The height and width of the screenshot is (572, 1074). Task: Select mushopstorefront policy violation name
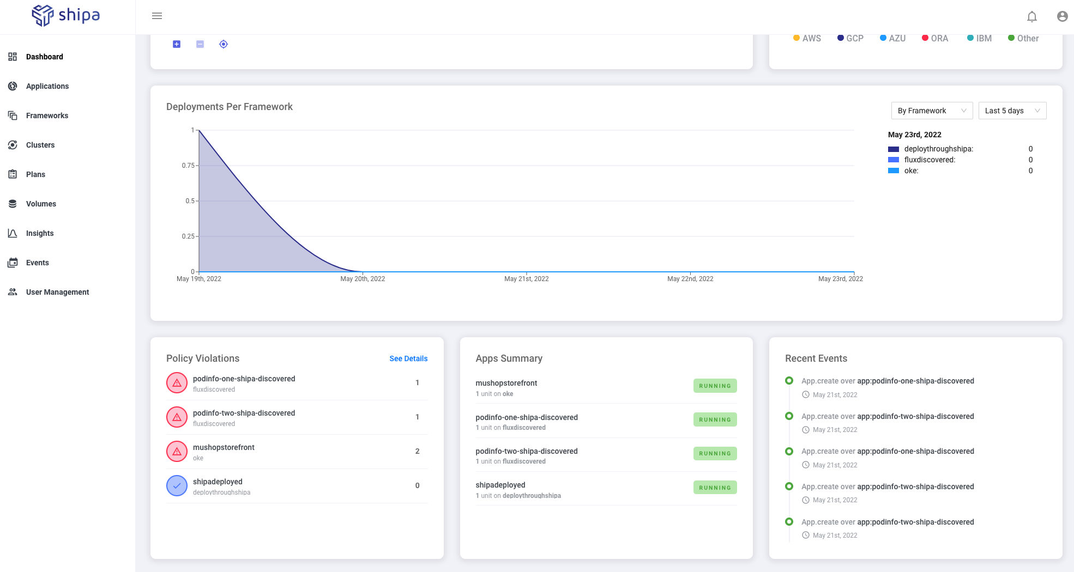click(224, 447)
